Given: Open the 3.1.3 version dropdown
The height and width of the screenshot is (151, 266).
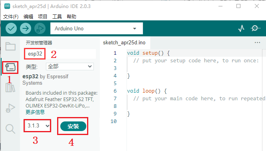Looking at the screenshot, I should (x=38, y=126).
